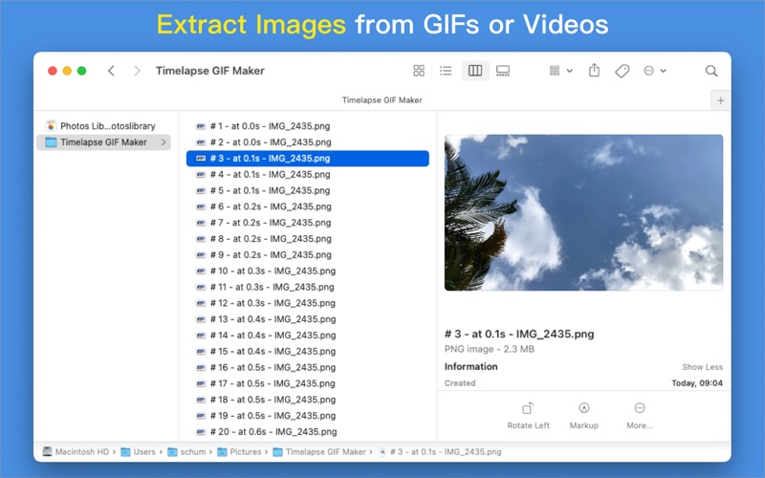Select file # 20 - at 0.6s - IMG_2435.png
Image resolution: width=765 pixels, height=478 pixels.
point(307,432)
